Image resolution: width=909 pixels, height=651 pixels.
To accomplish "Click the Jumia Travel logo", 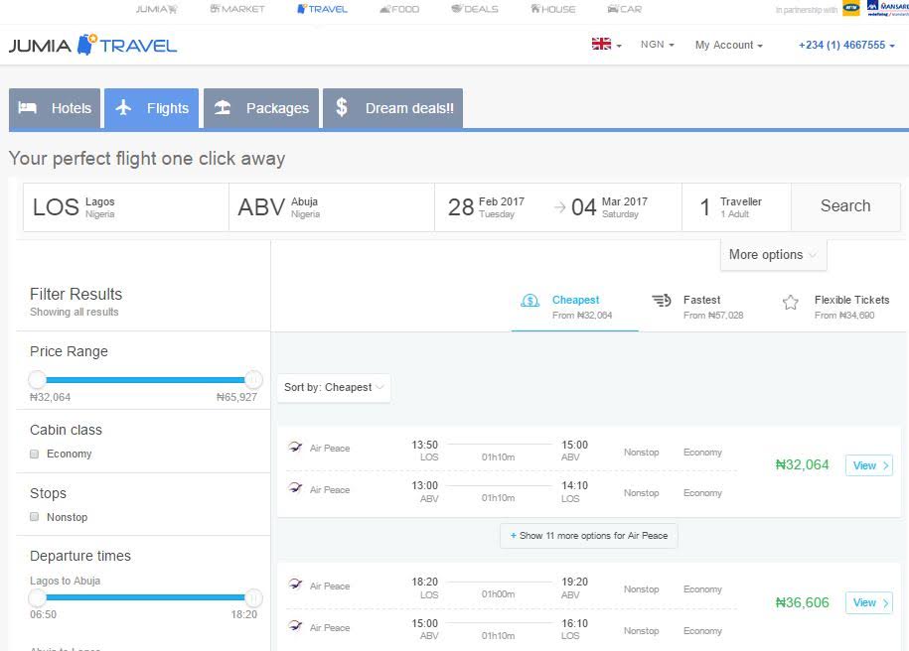I will [x=92, y=45].
